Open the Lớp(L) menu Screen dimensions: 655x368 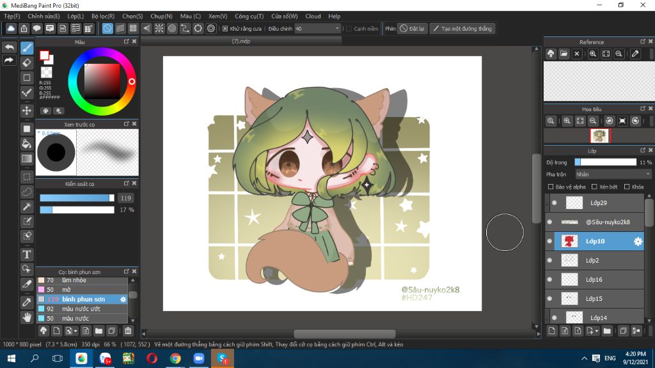75,16
